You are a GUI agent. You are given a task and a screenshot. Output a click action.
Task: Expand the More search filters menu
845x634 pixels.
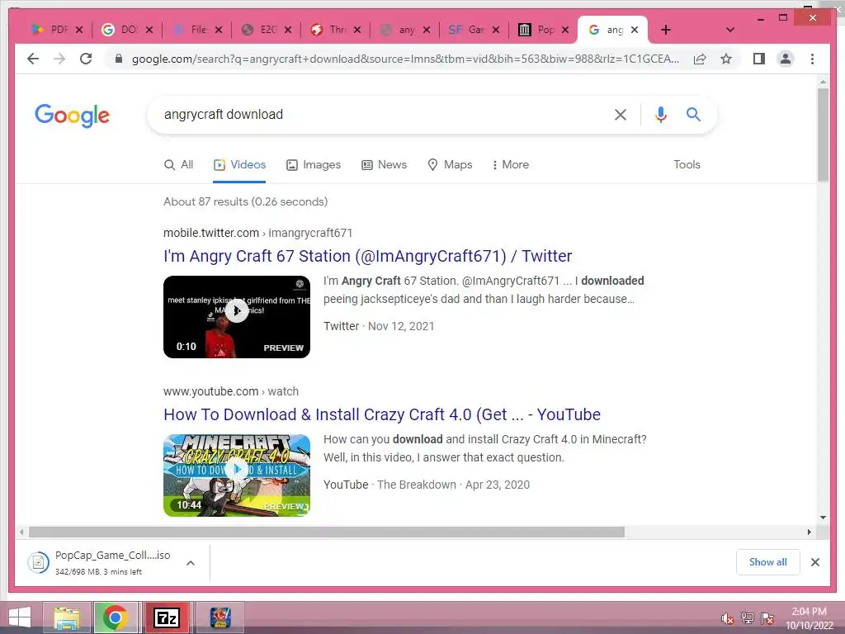[x=510, y=164]
